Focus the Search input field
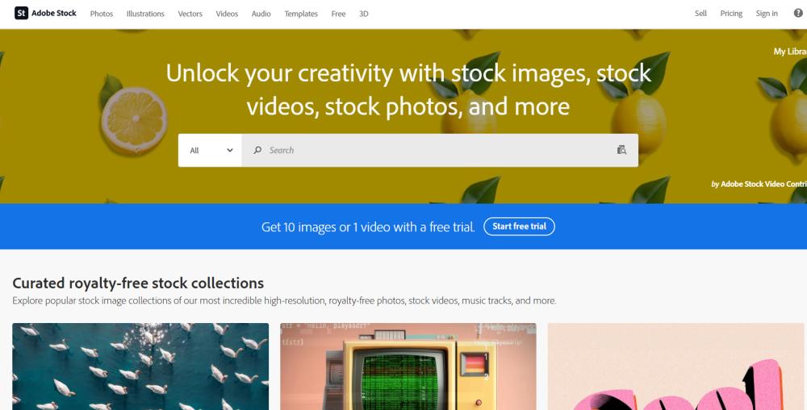 pos(440,150)
